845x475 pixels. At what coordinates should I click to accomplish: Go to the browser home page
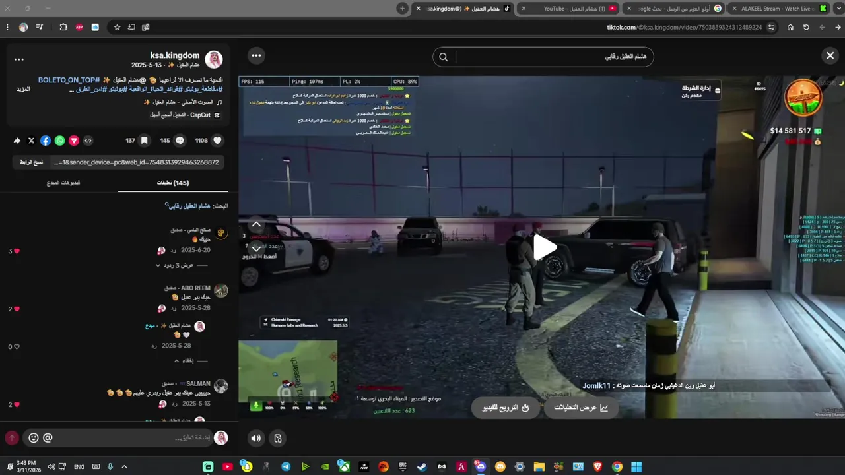(790, 27)
